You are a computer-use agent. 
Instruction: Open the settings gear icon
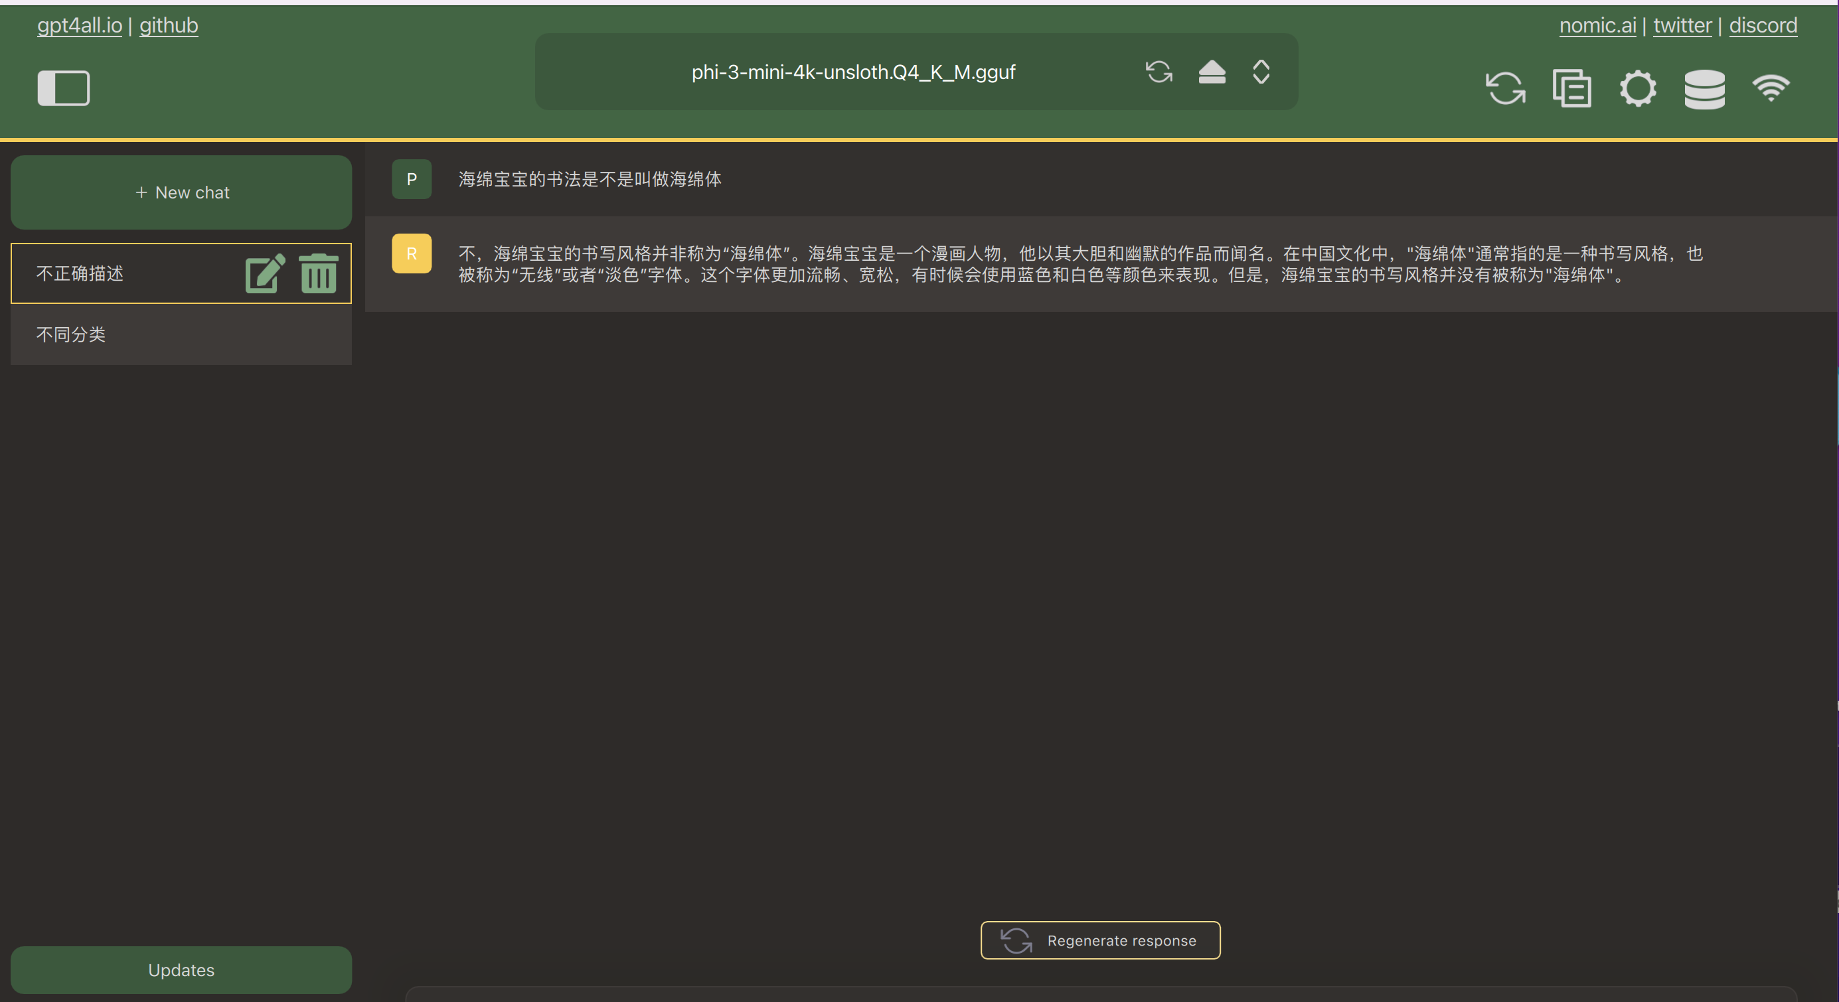pos(1638,88)
